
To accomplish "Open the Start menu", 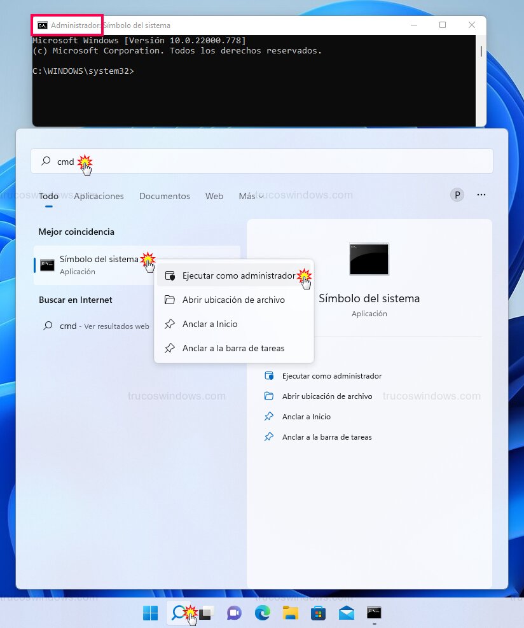I will click(x=150, y=613).
